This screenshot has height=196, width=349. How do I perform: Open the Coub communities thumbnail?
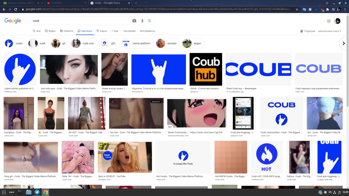[281, 113]
